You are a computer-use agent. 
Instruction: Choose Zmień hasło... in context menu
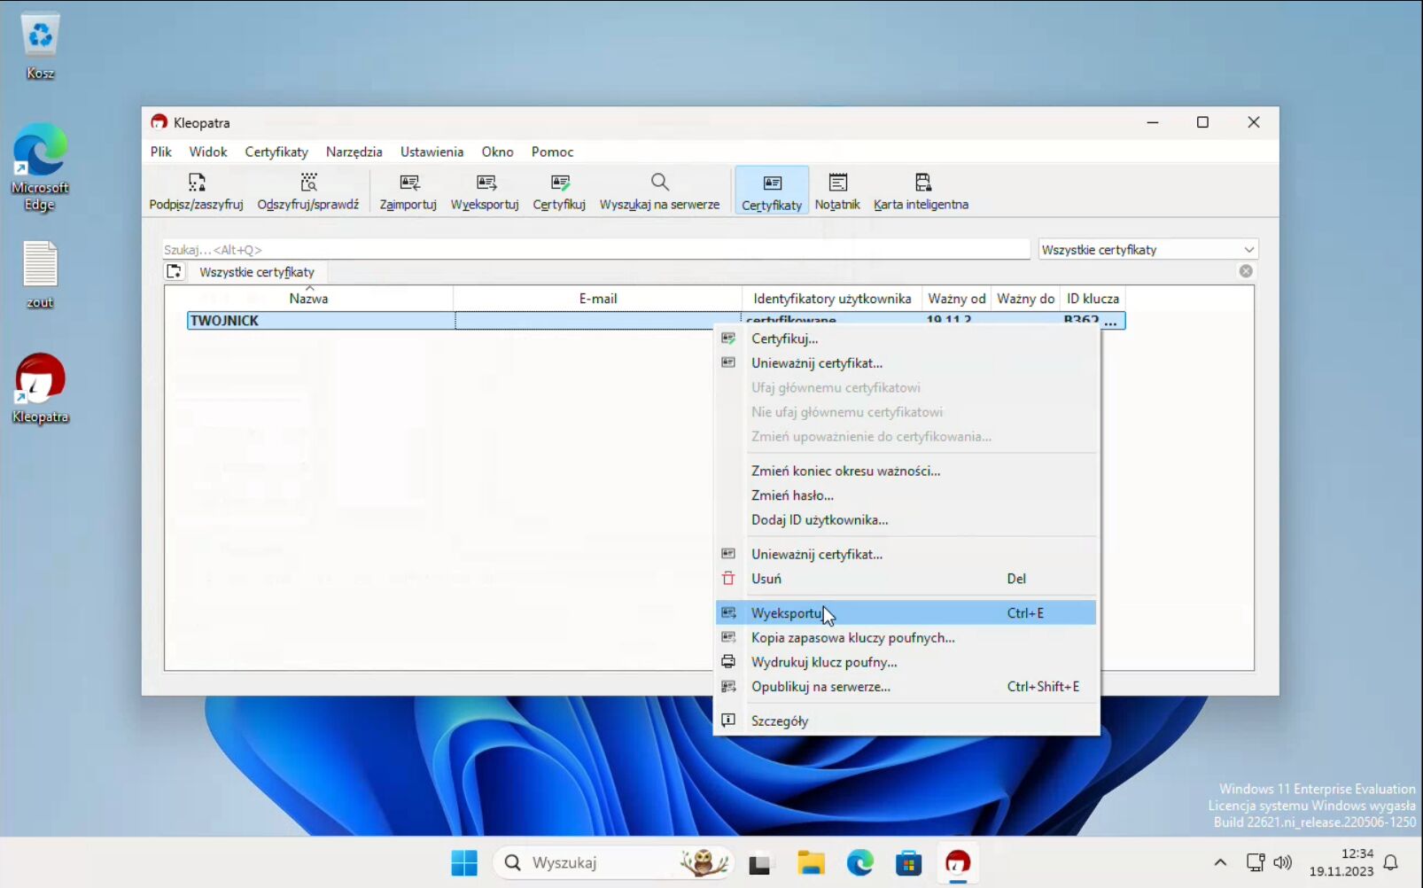(x=792, y=495)
